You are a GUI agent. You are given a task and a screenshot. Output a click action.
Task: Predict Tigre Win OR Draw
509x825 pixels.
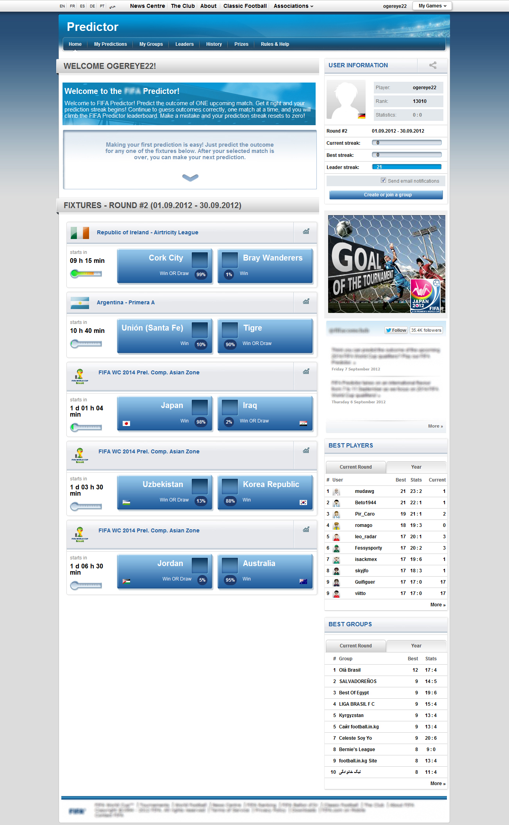(265, 336)
